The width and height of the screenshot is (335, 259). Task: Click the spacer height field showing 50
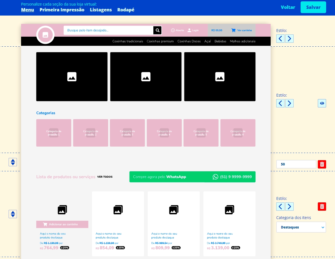[x=296, y=164]
